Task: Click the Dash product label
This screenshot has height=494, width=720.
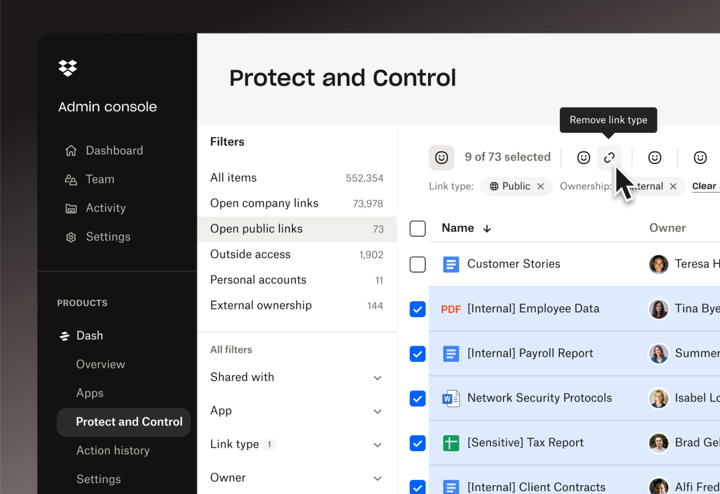Action: point(90,336)
